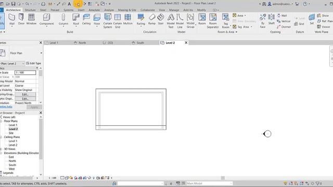333x187 pixels.
Task: Select the Room Separator tool
Action: 213,21
